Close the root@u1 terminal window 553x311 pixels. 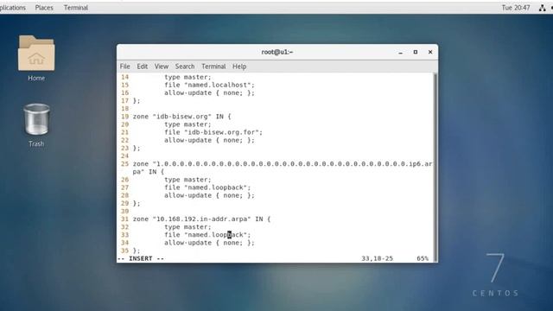[430, 52]
